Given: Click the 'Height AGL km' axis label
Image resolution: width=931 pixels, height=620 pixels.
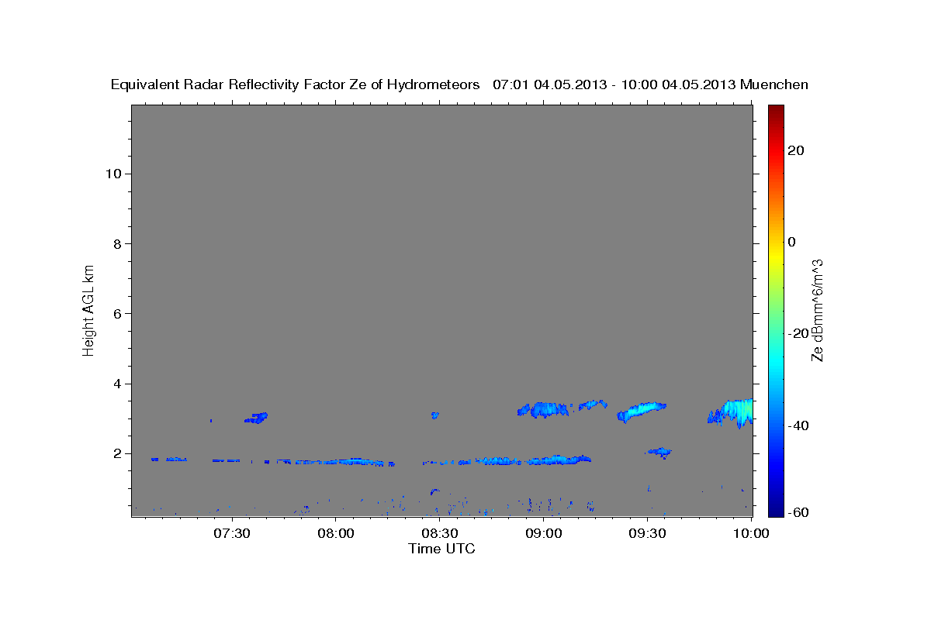Looking at the screenshot, I should click(88, 309).
